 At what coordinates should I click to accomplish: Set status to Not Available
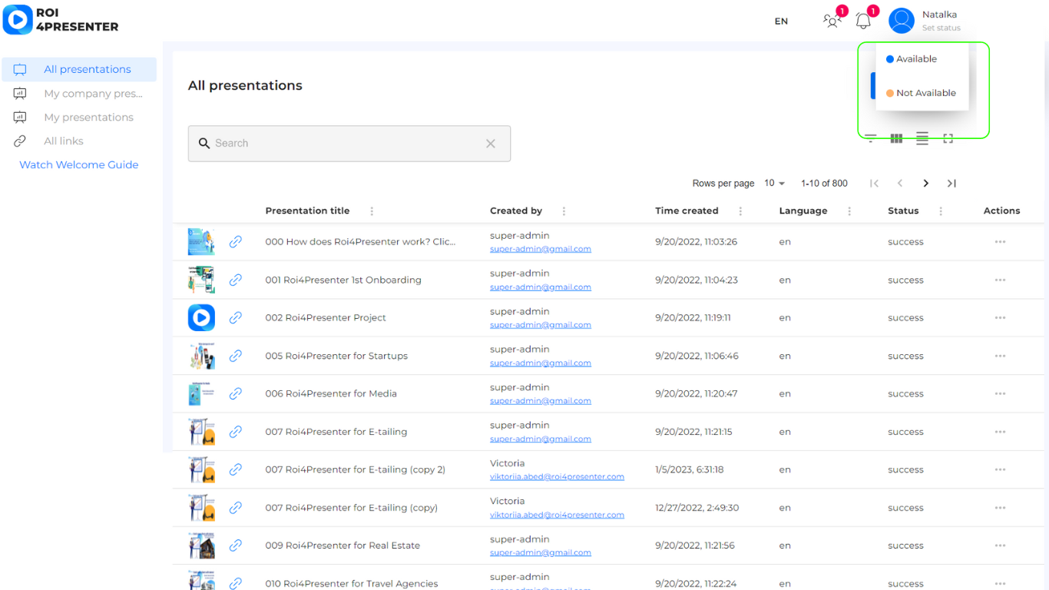tap(921, 93)
